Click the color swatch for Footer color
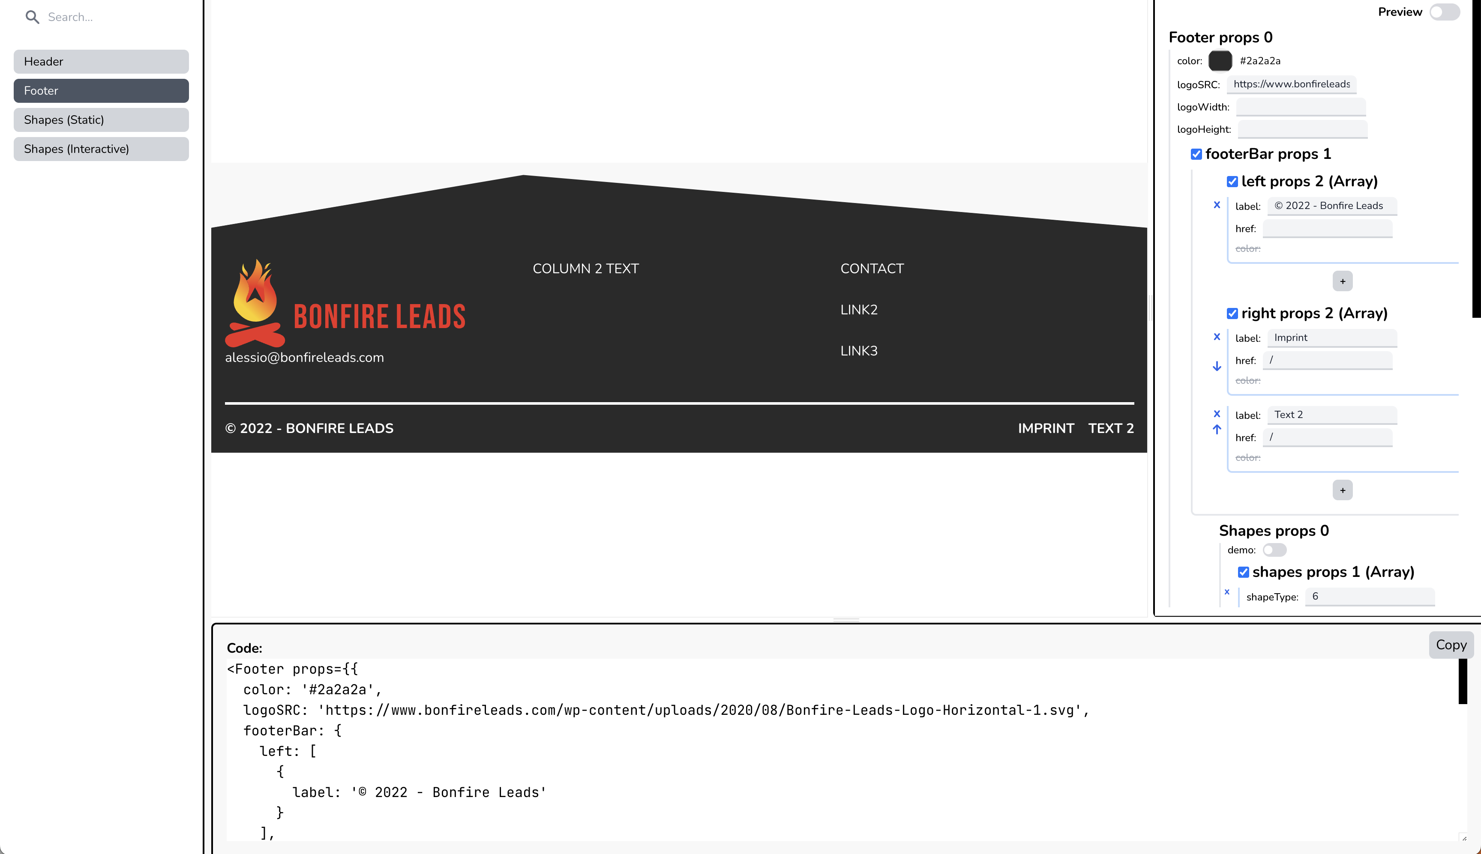The image size is (1481, 854). point(1220,60)
